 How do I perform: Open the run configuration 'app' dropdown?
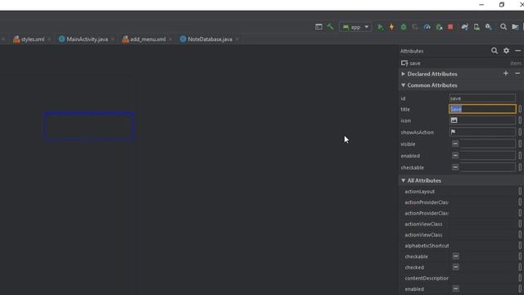coord(355,27)
